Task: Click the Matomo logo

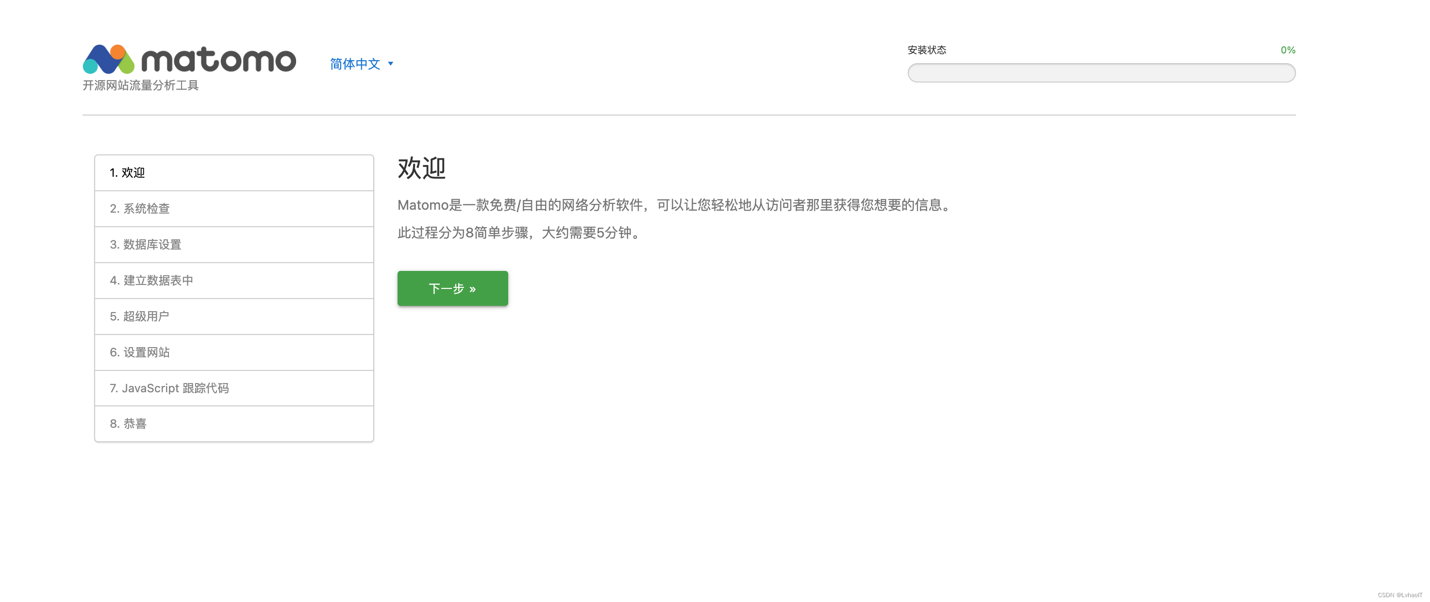Action: coord(189,59)
